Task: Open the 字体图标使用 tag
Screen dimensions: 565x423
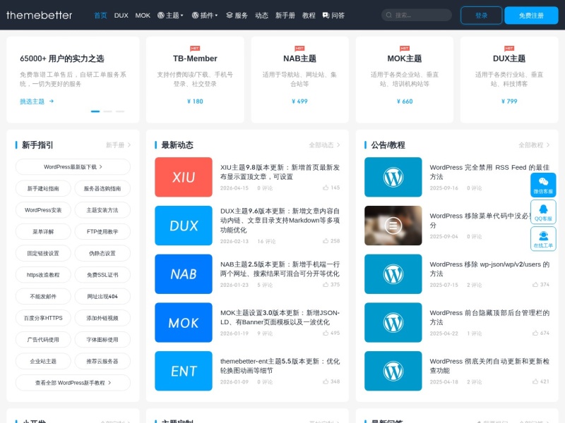Action: [102, 340]
